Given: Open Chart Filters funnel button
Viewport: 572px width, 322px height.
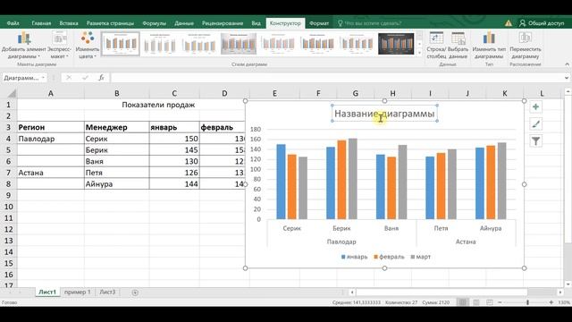Looking at the screenshot, I should click(x=535, y=141).
